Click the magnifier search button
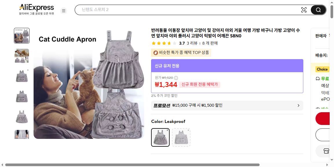334x167 pixels. tap(318, 10)
